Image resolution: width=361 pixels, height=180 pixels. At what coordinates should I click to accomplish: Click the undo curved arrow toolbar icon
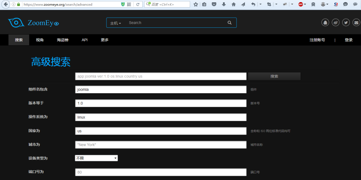[x=253, y=4]
